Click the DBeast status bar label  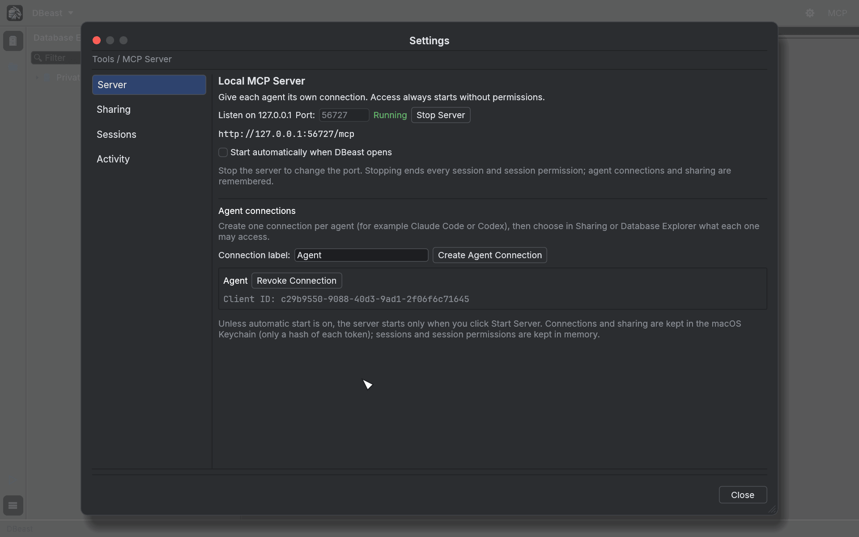point(19,529)
